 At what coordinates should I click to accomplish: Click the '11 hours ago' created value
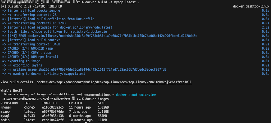(x=80, y=107)
